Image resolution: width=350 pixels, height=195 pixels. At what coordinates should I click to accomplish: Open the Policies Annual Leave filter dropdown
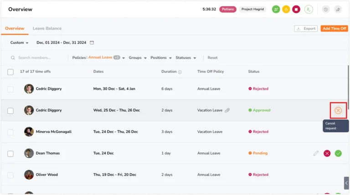pyautogui.click(x=98, y=57)
